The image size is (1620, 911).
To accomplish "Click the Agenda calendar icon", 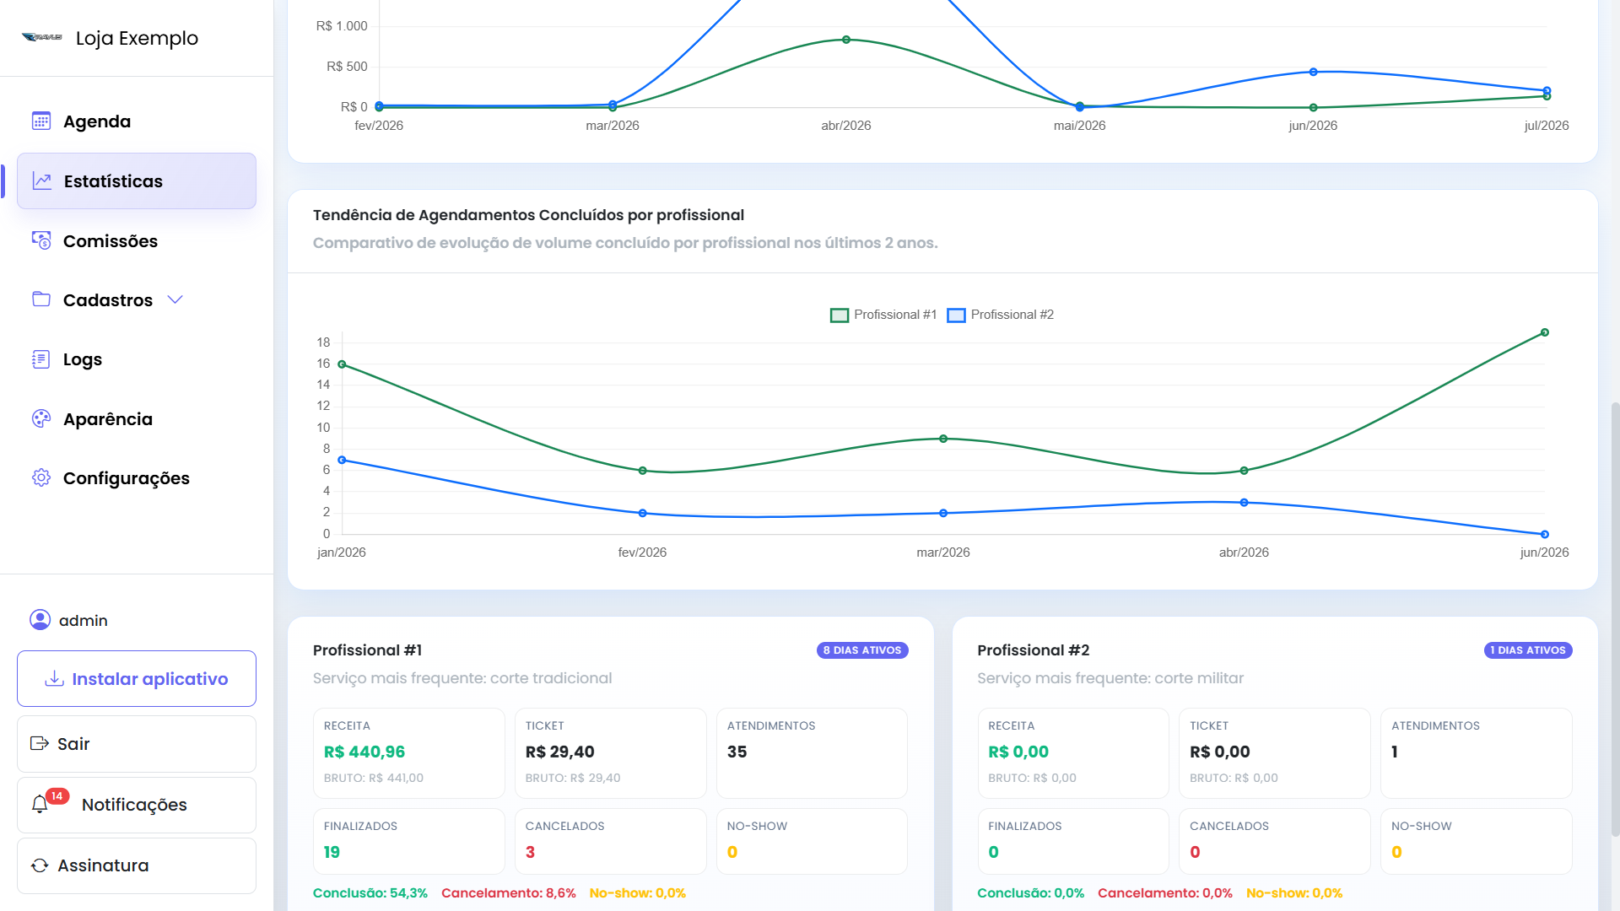I will [x=41, y=121].
